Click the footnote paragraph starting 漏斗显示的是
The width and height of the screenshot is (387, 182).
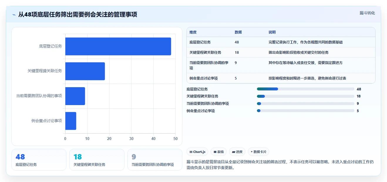click(x=280, y=165)
